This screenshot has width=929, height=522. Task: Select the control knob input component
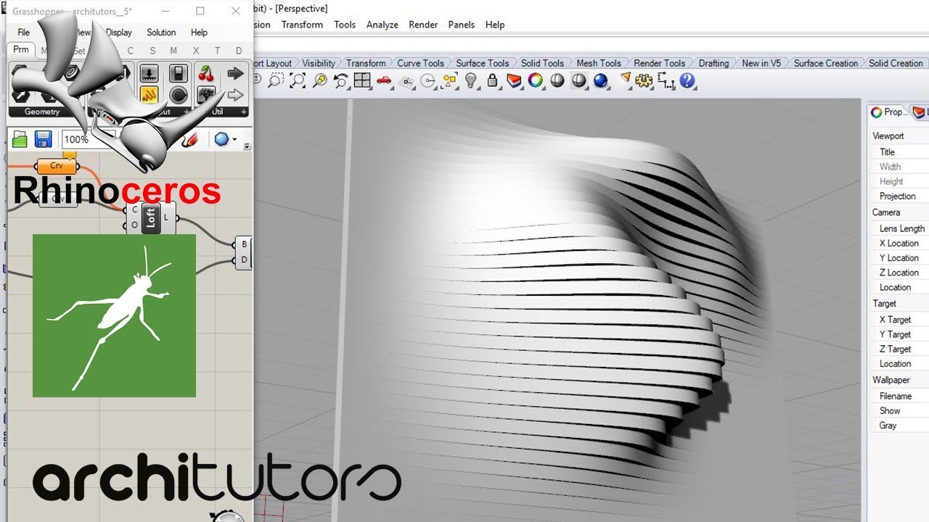point(178,95)
